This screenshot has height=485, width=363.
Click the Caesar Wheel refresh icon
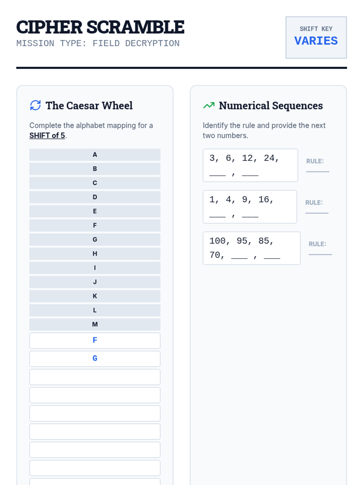(35, 105)
